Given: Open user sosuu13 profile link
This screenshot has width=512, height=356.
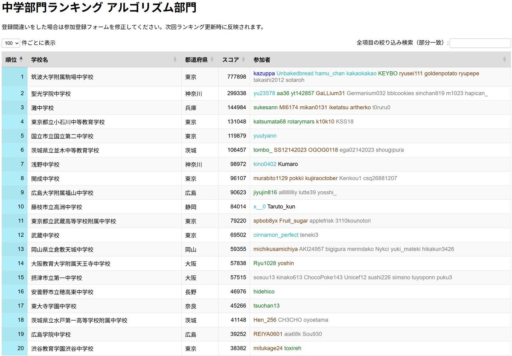Looking at the screenshot, I should tap(264, 277).
